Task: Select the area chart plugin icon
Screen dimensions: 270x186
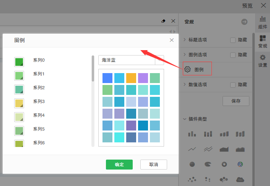Action: [224, 149]
